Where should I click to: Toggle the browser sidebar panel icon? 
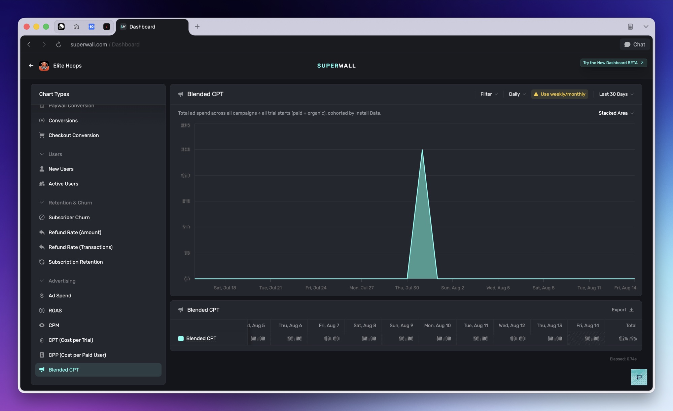630,27
